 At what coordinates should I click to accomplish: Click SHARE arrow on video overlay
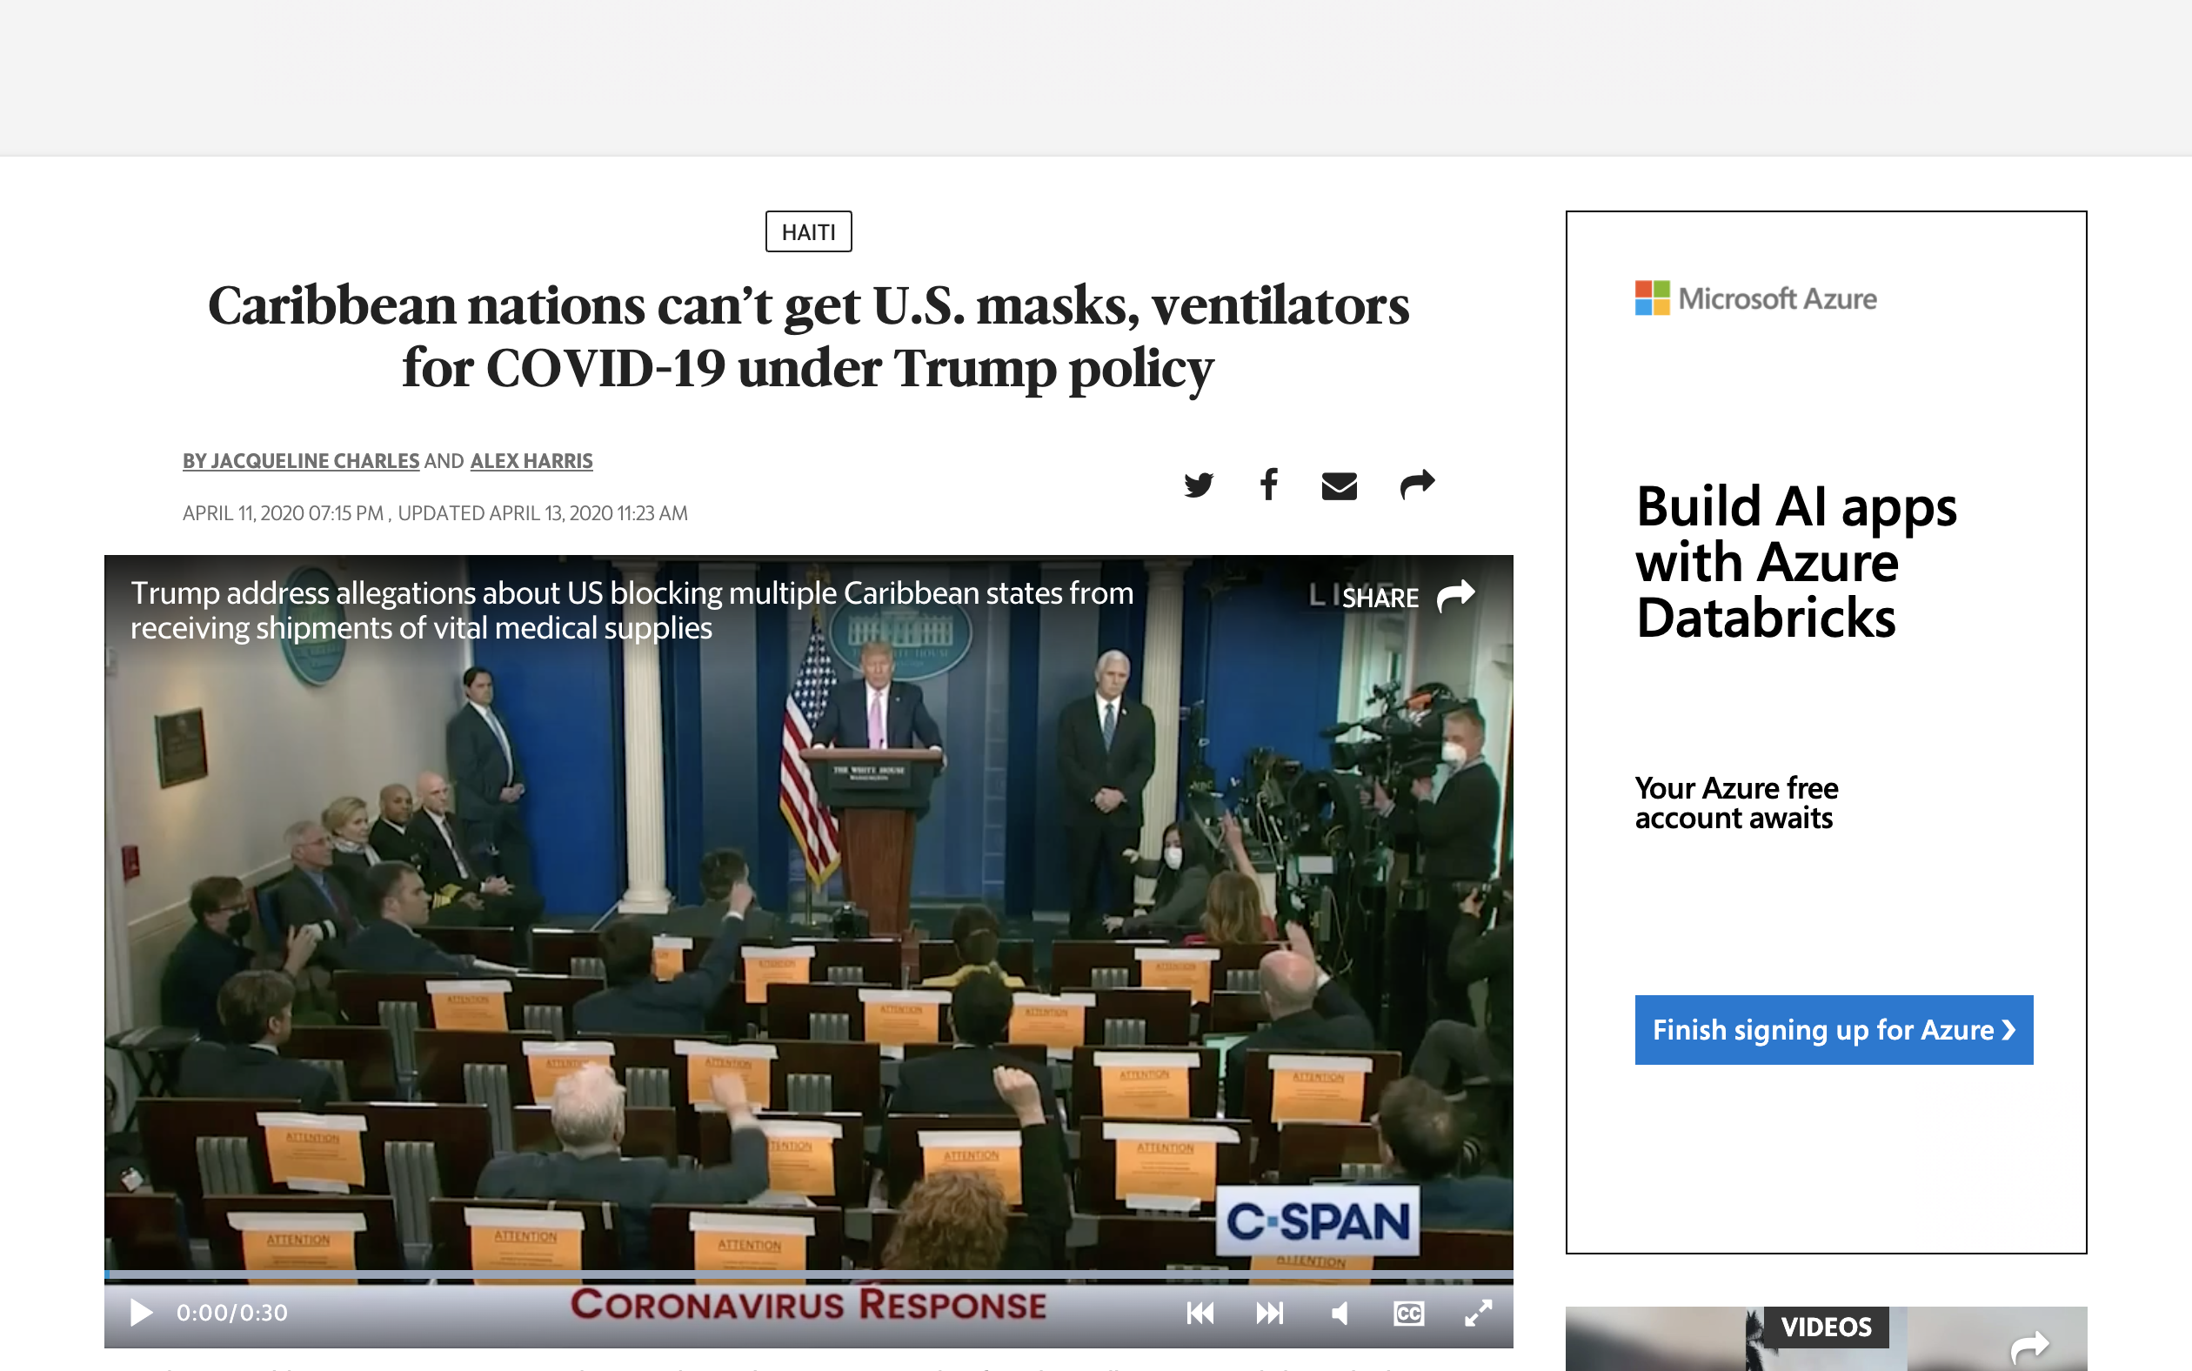1456,596
